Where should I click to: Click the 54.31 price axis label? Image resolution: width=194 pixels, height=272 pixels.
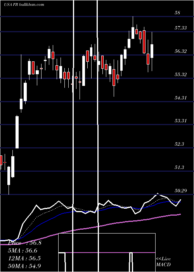coord(181,98)
